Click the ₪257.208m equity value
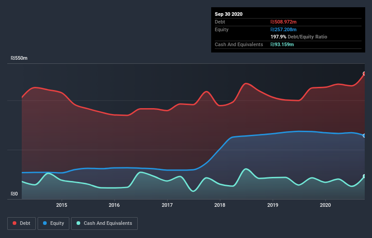The height and width of the screenshot is (238, 372). (x=284, y=29)
